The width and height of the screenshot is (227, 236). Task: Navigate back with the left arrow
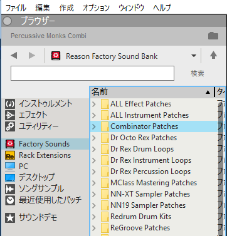coord(14,56)
